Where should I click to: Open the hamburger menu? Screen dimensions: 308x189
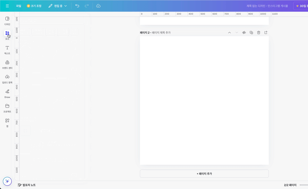pyautogui.click(x=7, y=5)
